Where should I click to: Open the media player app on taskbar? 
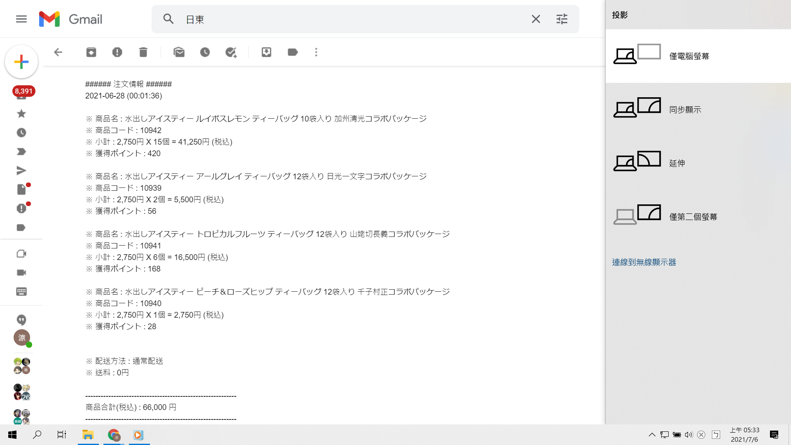[x=139, y=435]
